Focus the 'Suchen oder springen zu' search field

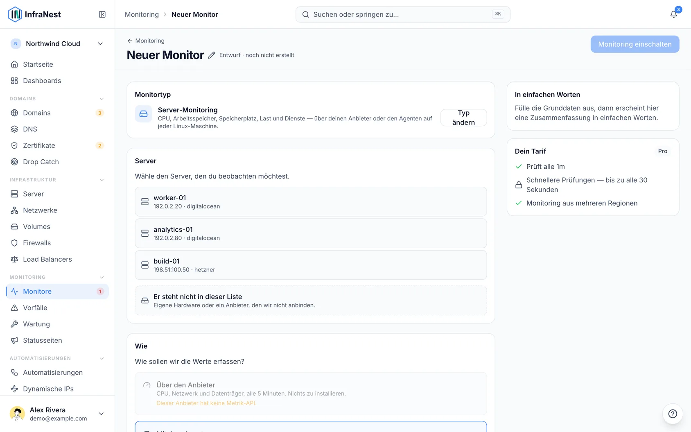coord(403,14)
